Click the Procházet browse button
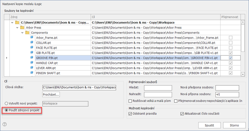The image size is (249, 131). [51, 94]
